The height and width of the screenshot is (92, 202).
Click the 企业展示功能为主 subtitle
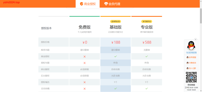click(116, 32)
